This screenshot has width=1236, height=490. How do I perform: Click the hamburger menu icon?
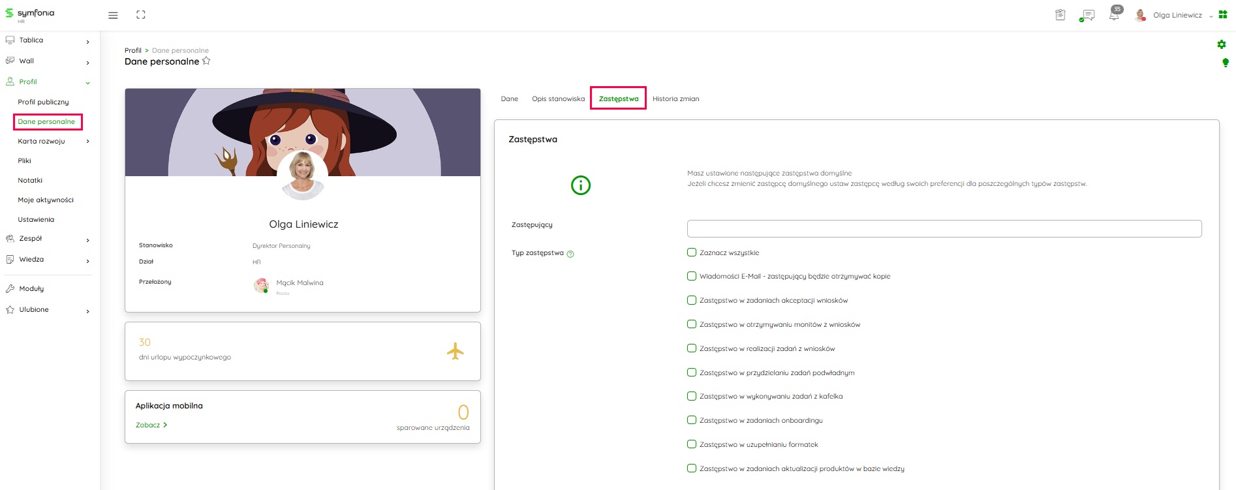tap(113, 15)
